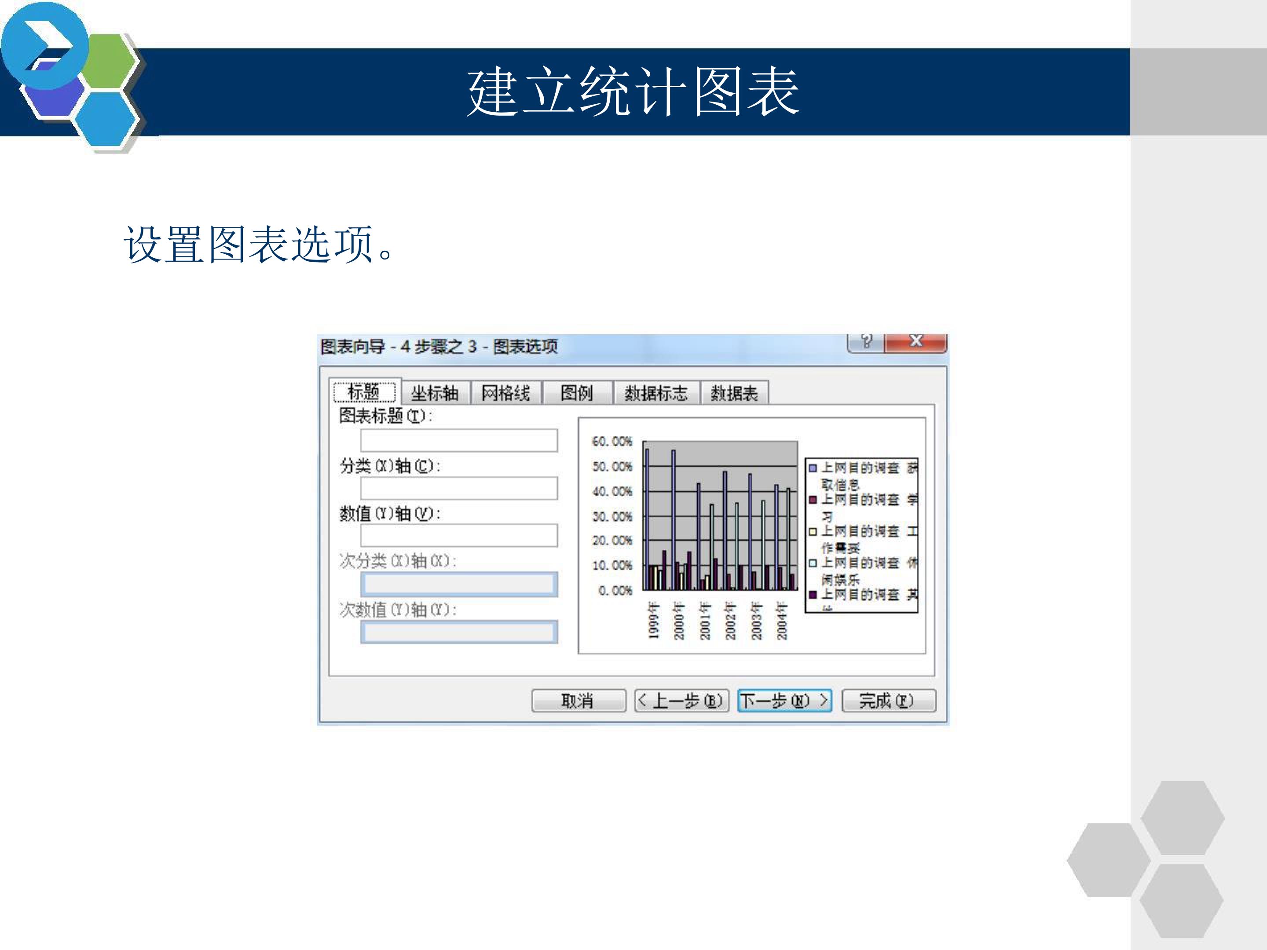Click the slide title 建立统计图表
1267x950 pixels.
pos(633,91)
